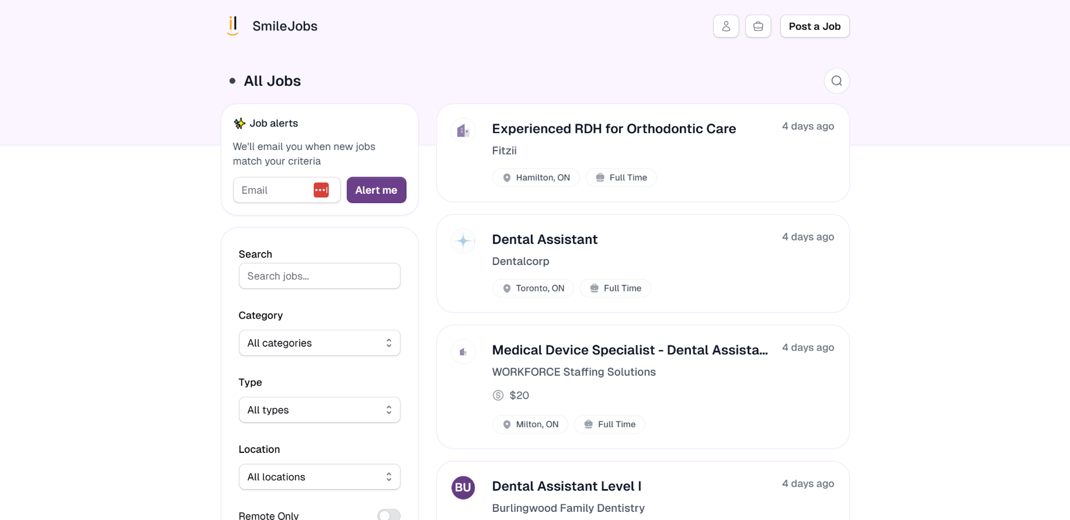1070x520 pixels.
Task: Click the Dentalcorp star logo
Action: 463,241
